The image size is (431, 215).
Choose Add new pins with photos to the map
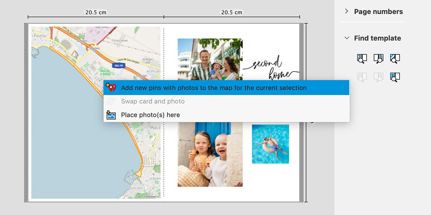tap(226, 88)
